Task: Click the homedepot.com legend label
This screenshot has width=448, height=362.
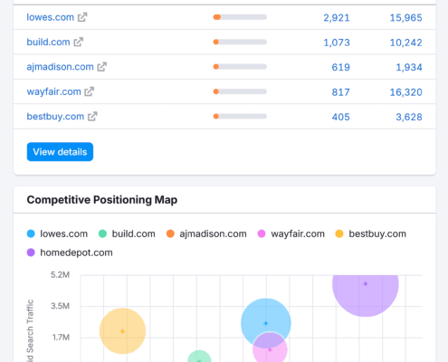Action: tap(76, 252)
